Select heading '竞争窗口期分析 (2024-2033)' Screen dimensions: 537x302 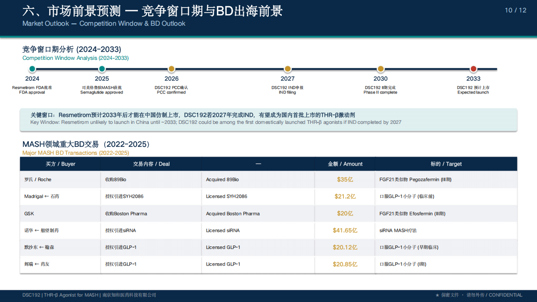pos(72,49)
